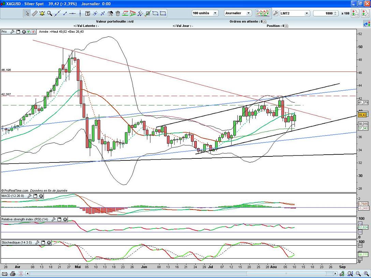Click the trash bin to delete objects
Image resolution: width=371 pixels, height=278 pixels.
pyautogui.click(x=118, y=13)
